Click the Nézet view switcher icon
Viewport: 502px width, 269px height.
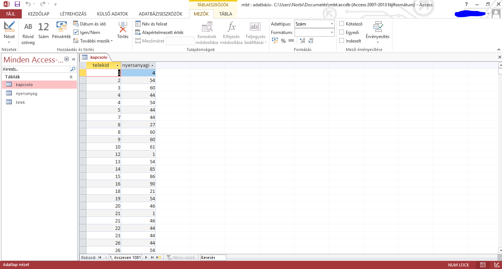[9, 27]
